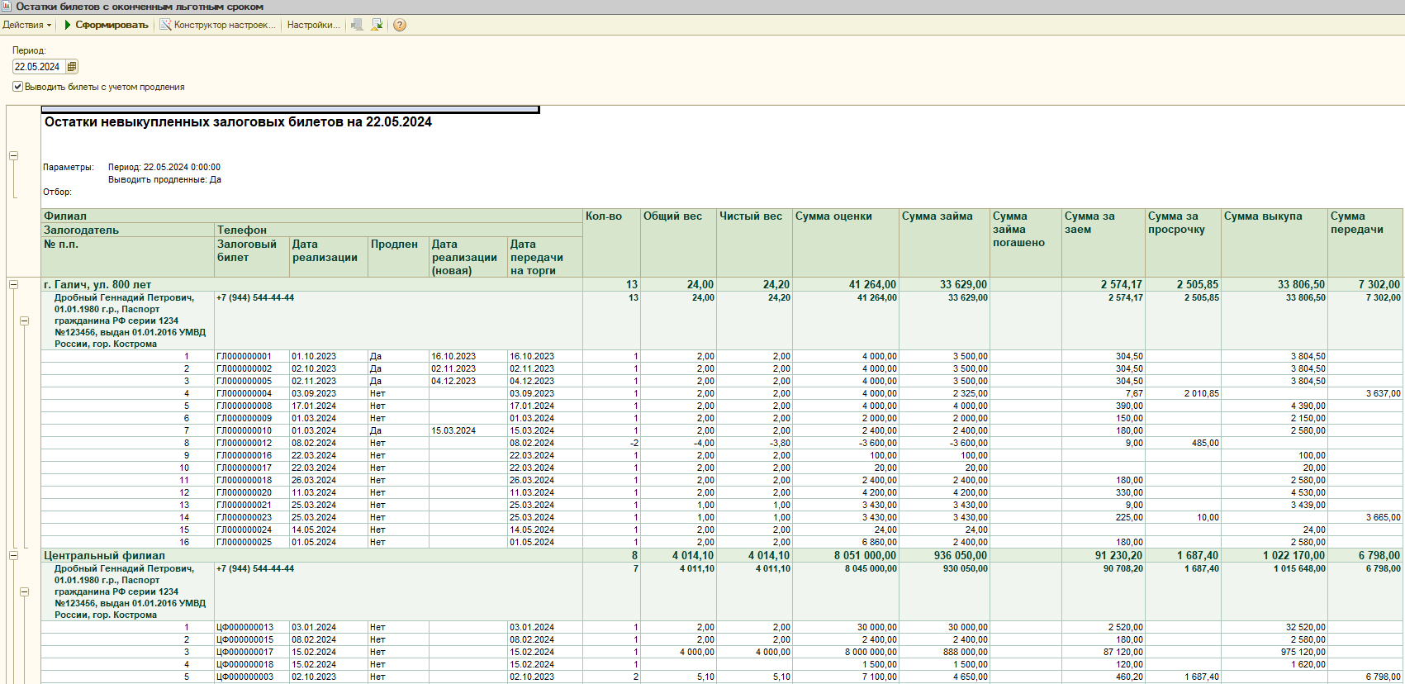Viewport: 1405px width, 684px height.
Task: Click ticket ГЛ000000012 cell
Action: pos(252,443)
